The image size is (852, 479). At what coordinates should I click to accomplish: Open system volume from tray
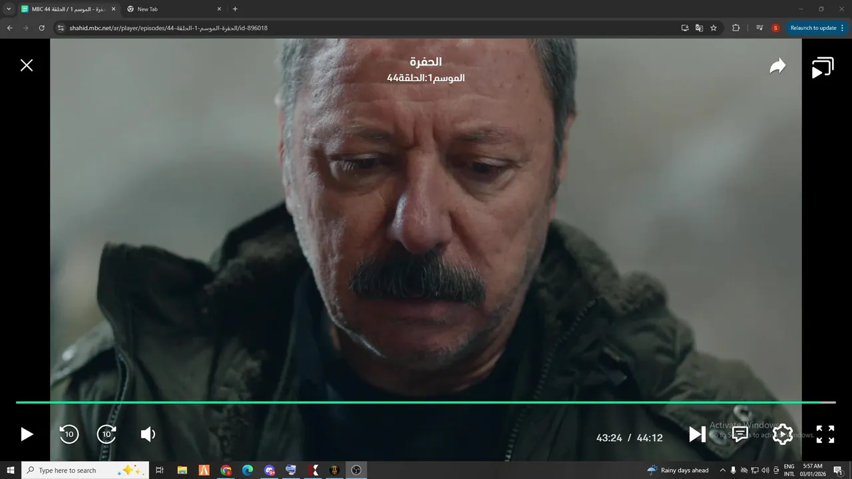[x=765, y=470]
